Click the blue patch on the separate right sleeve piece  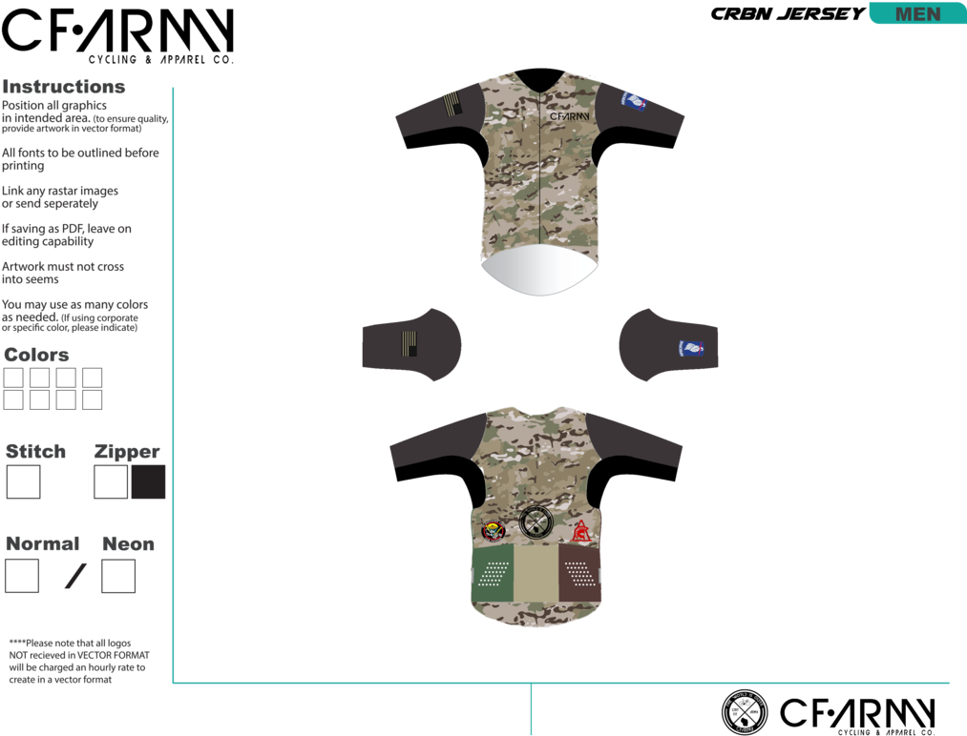click(x=691, y=348)
